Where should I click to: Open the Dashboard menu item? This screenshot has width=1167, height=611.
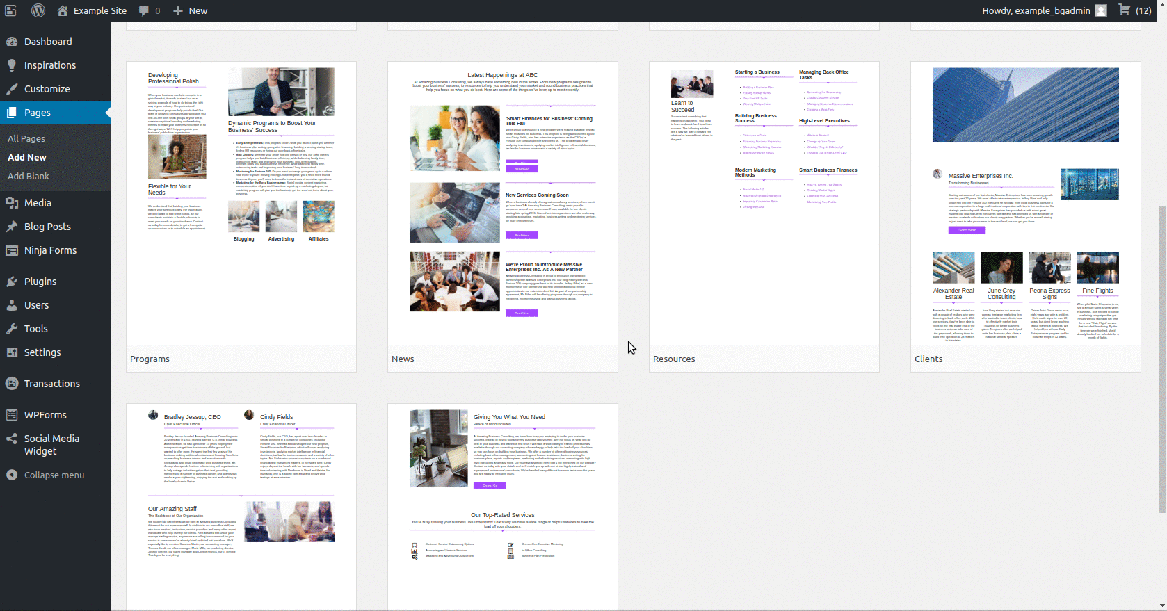click(x=47, y=42)
